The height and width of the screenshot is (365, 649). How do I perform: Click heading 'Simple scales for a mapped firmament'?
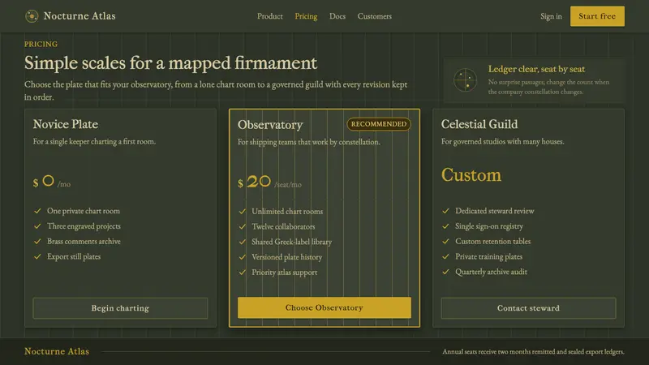point(170,63)
